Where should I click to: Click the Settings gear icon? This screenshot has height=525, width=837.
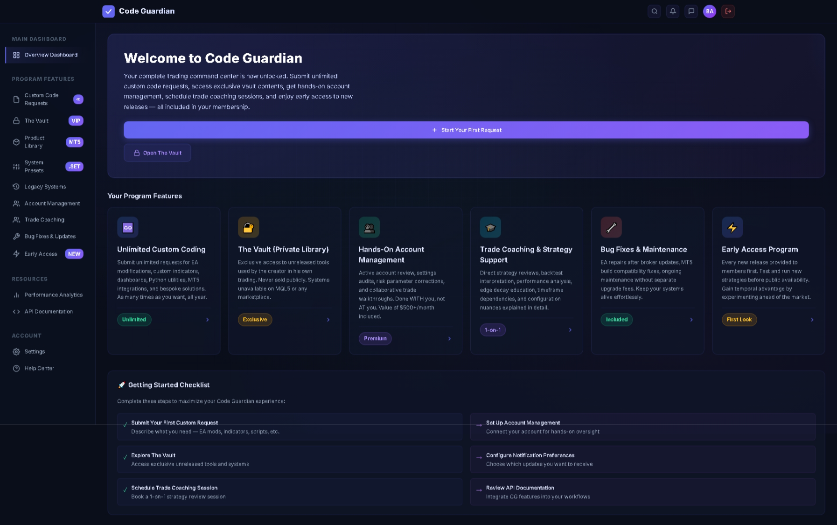tap(16, 351)
